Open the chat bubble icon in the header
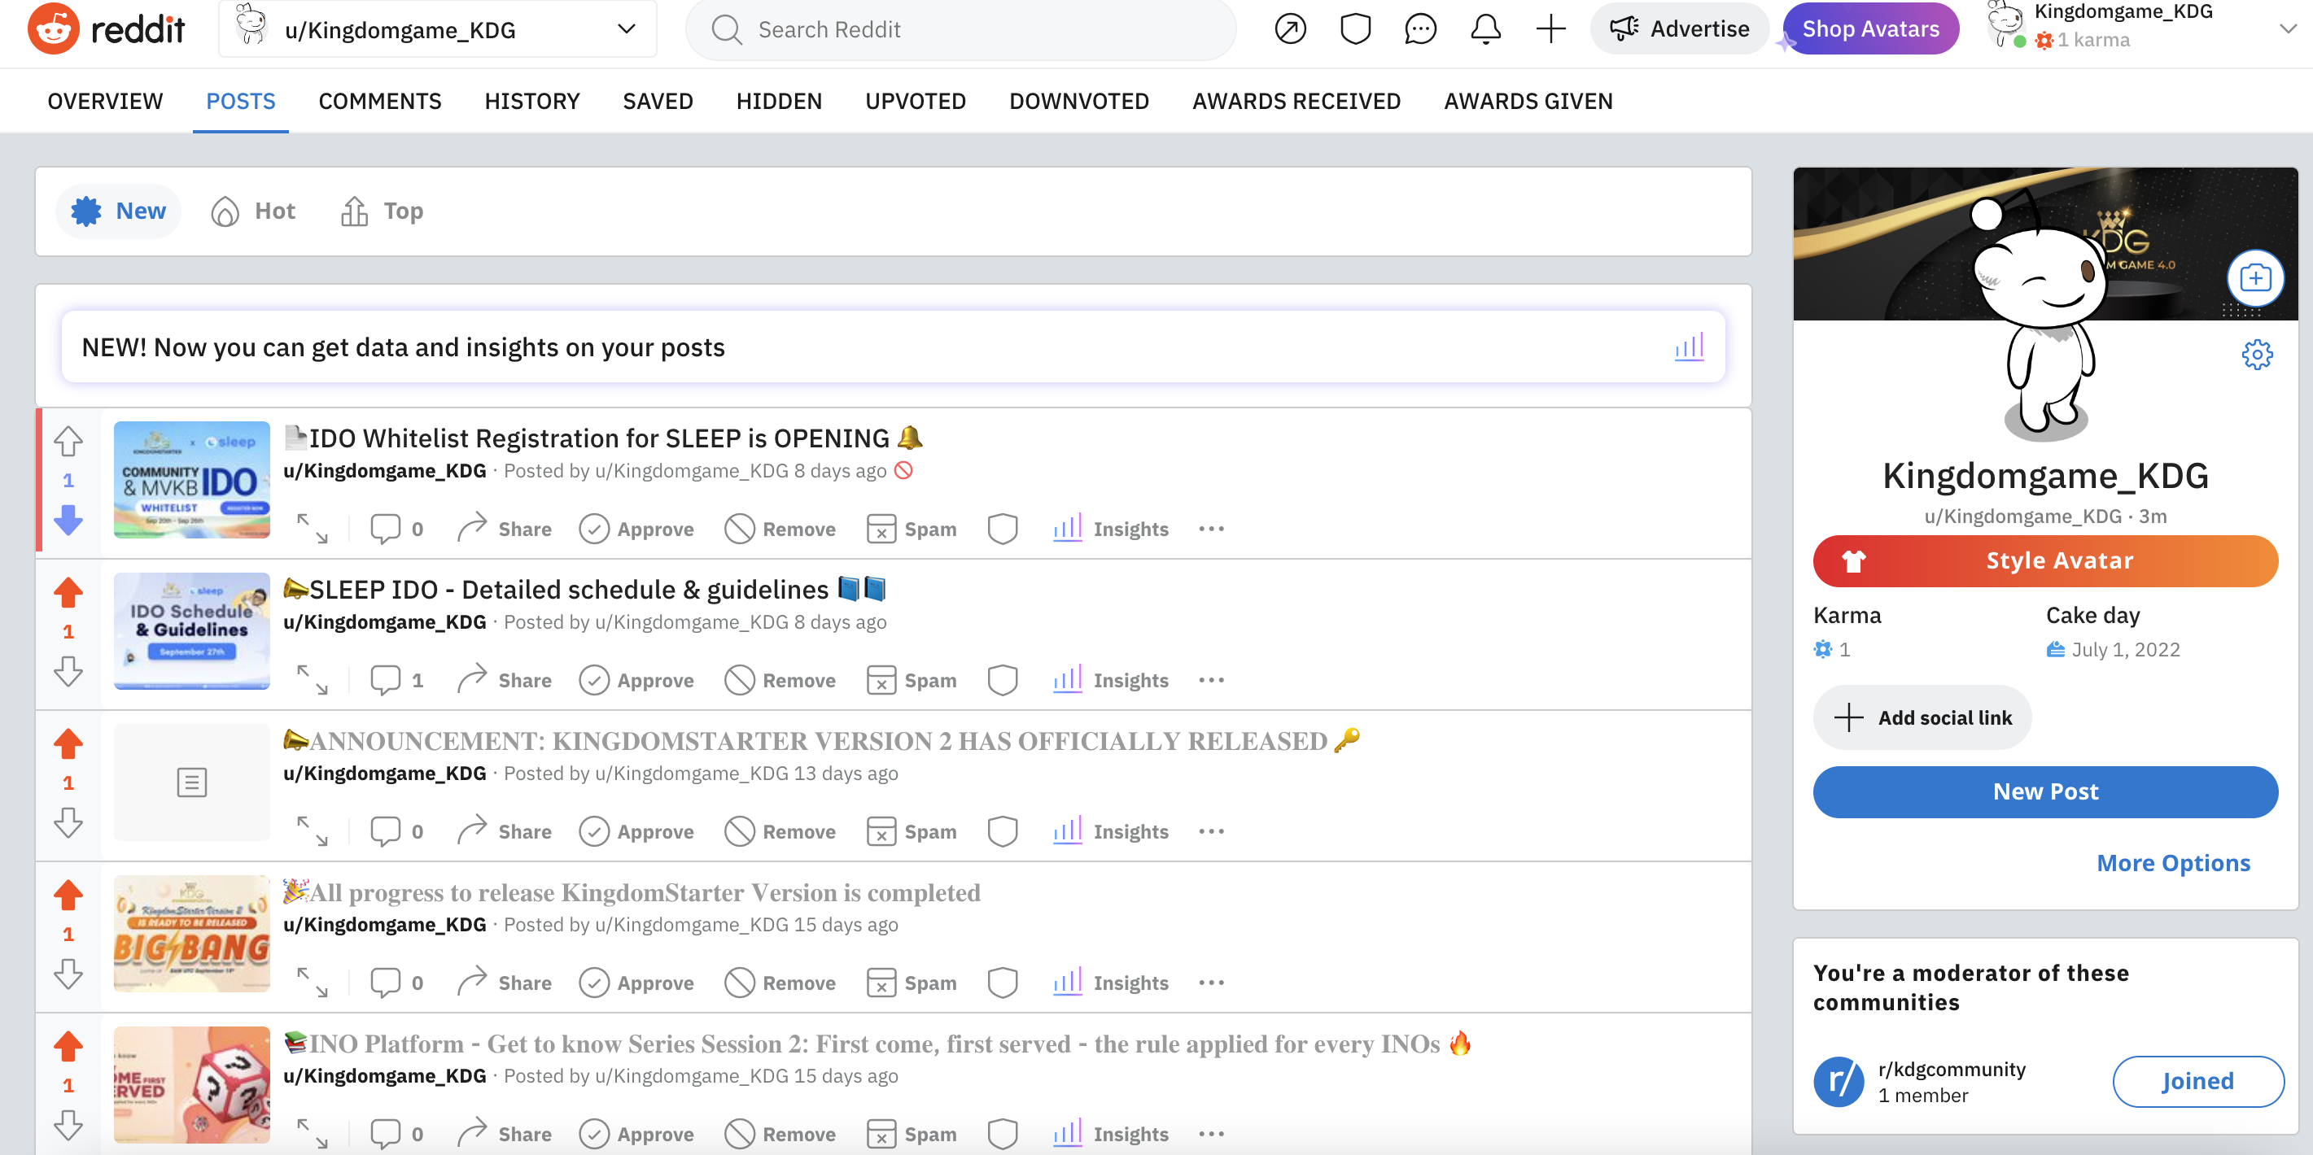The height and width of the screenshot is (1155, 2313). point(1419,28)
